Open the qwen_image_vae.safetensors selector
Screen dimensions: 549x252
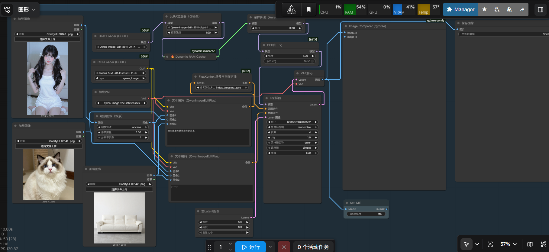(x=121, y=103)
